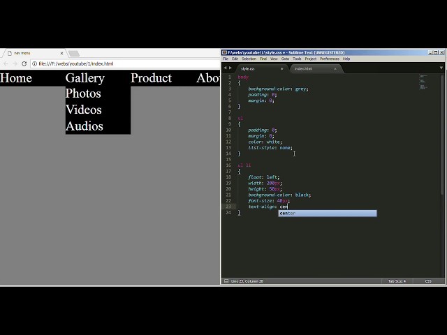Switch to the index.html tab
The image size is (447, 335).
[x=303, y=68]
